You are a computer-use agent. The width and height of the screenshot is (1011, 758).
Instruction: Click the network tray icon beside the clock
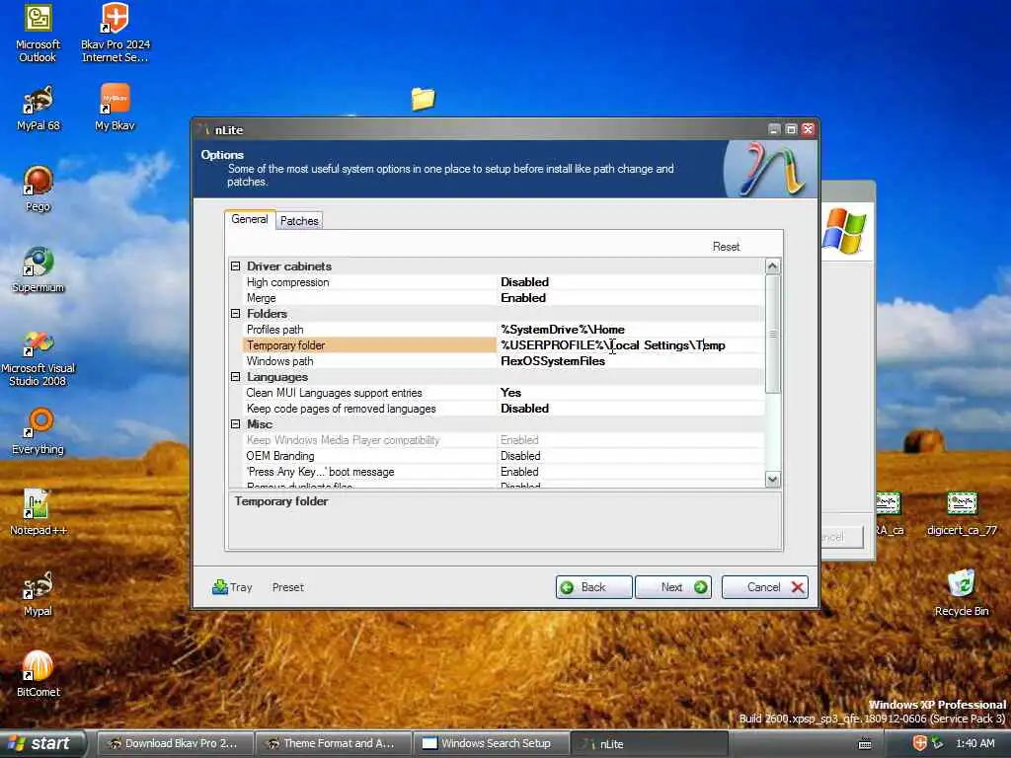click(x=938, y=743)
